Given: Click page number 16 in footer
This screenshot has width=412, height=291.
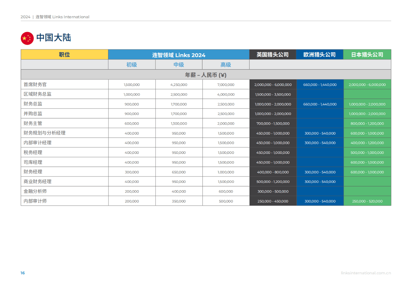Looking at the screenshot, I should [23, 273].
